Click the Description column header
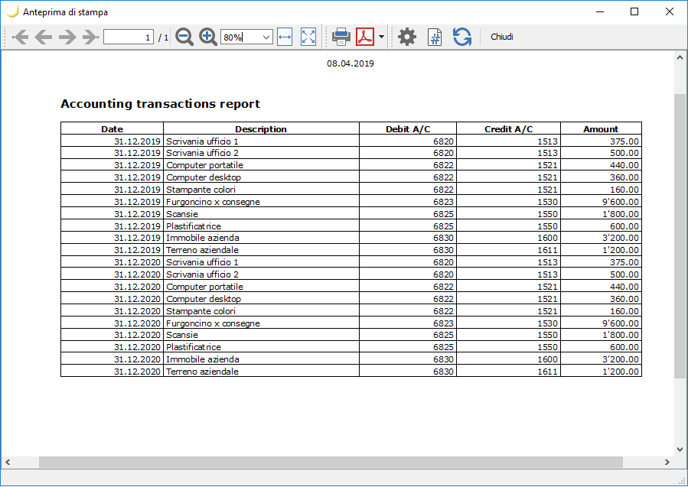 pos(261,129)
